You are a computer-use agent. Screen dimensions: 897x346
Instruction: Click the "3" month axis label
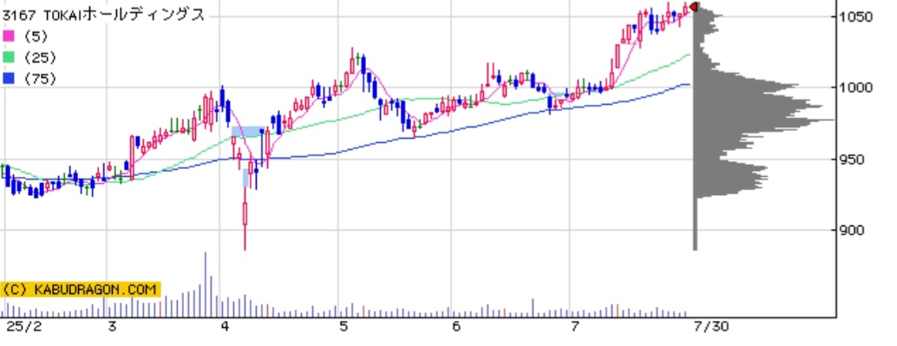pyautogui.click(x=112, y=327)
